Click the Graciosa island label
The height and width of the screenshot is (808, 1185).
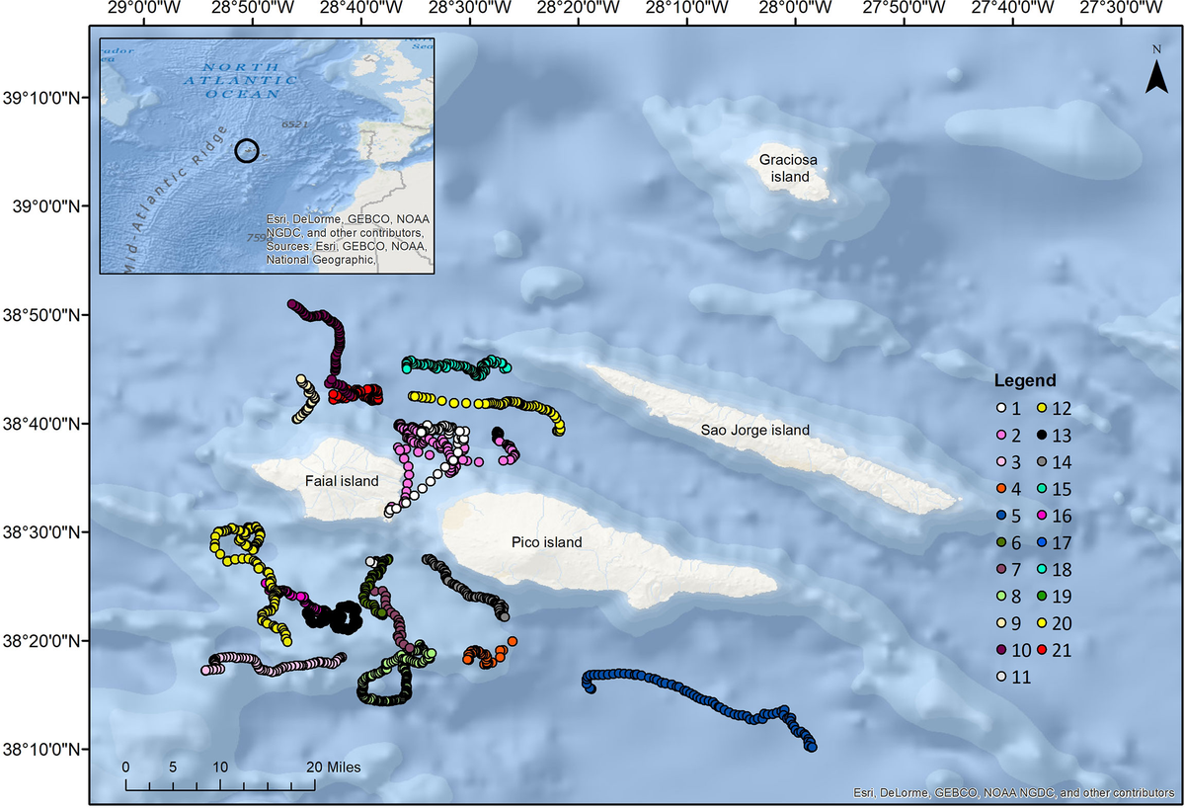pyautogui.click(x=787, y=168)
